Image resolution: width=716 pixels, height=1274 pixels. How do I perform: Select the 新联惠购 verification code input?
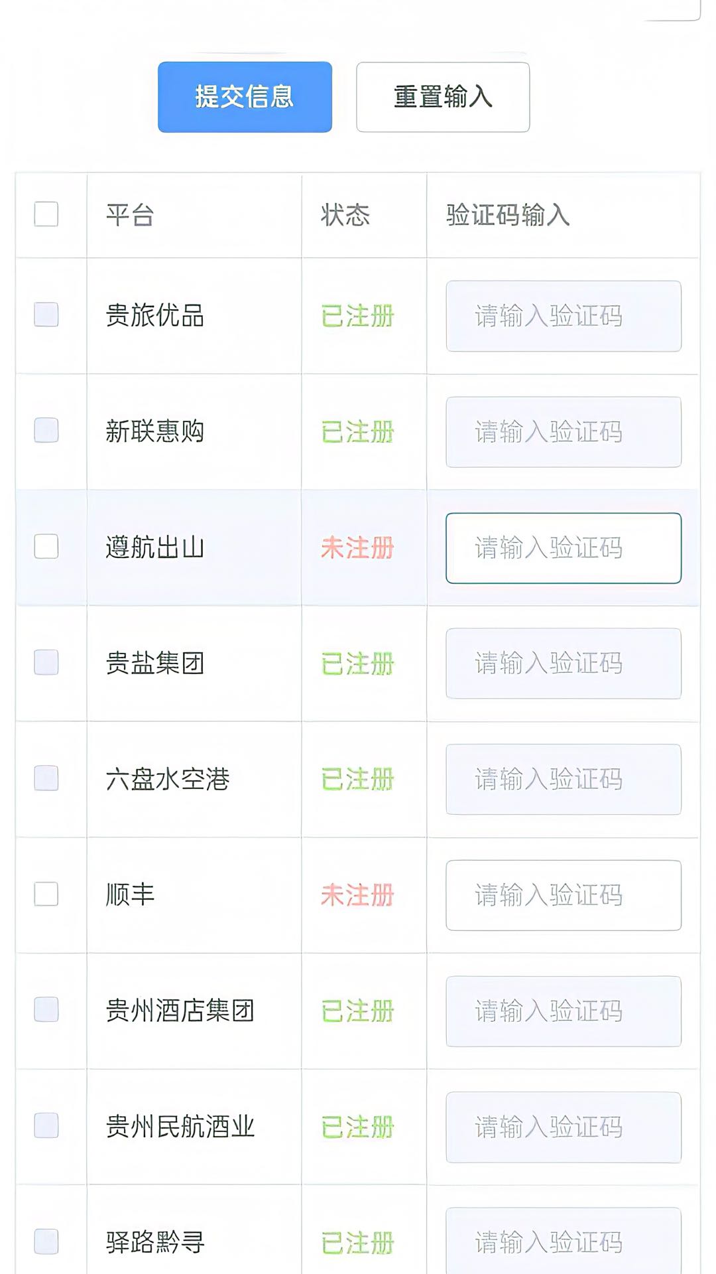pos(564,432)
